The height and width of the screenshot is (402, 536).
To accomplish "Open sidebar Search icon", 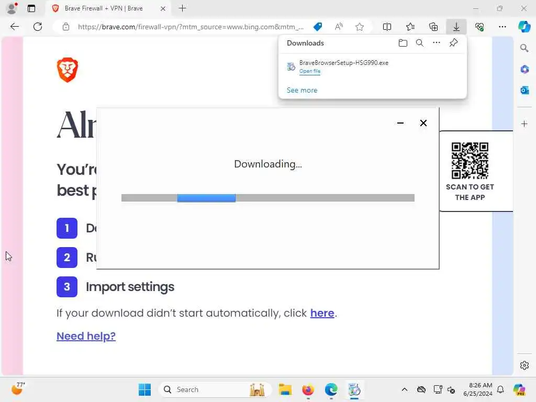I will tap(524, 48).
